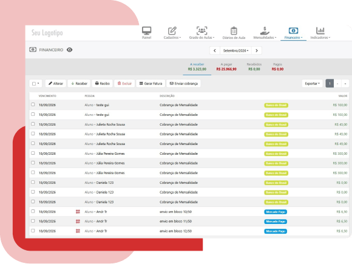Click the Indicadores bar chart icon

320,30
